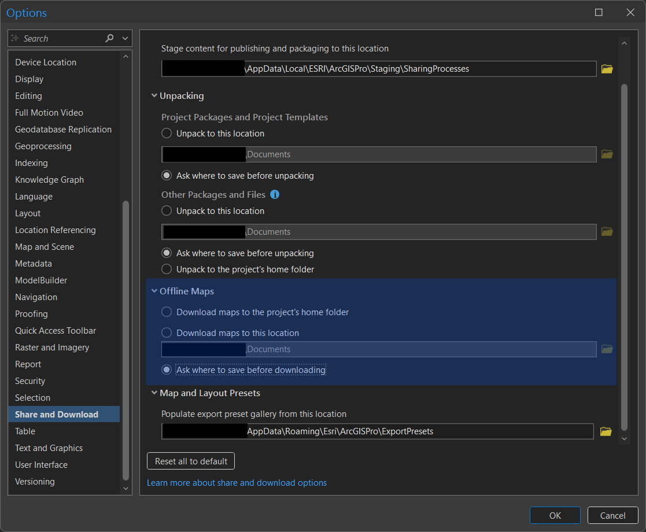Open the Geoprocessing options page

[x=43, y=146]
